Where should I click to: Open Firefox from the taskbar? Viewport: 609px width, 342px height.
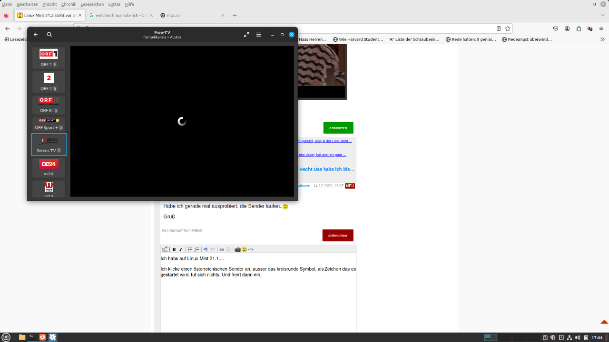coord(42,337)
